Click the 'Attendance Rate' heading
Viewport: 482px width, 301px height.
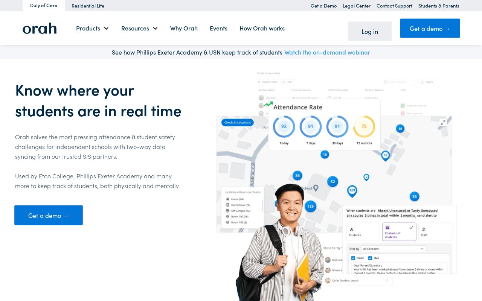pyautogui.click(x=298, y=107)
